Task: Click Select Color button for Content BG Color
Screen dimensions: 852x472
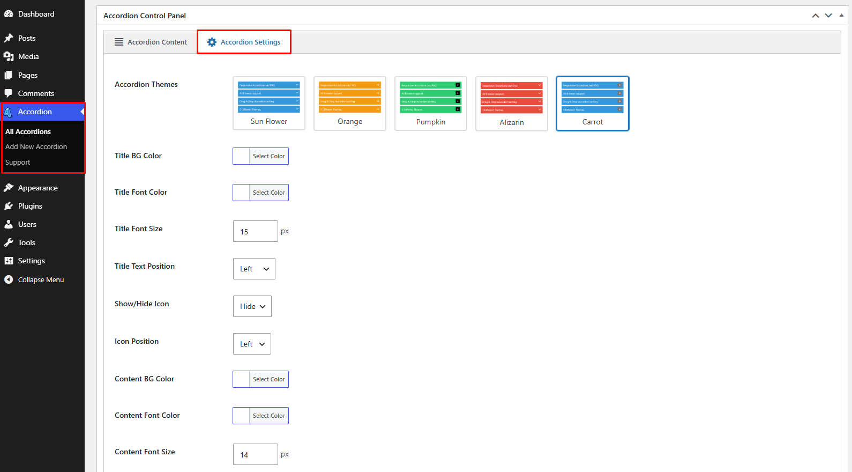Action: (x=269, y=379)
